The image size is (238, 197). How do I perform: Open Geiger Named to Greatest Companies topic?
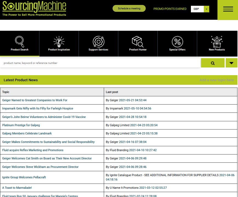(35, 100)
